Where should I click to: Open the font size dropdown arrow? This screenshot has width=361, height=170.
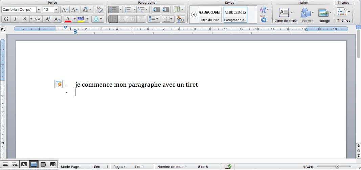[x=56, y=9]
